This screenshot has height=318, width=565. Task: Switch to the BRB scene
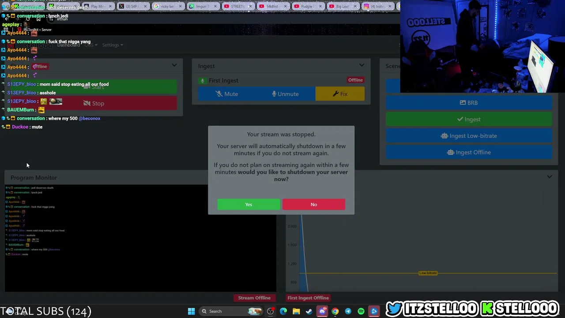click(469, 102)
